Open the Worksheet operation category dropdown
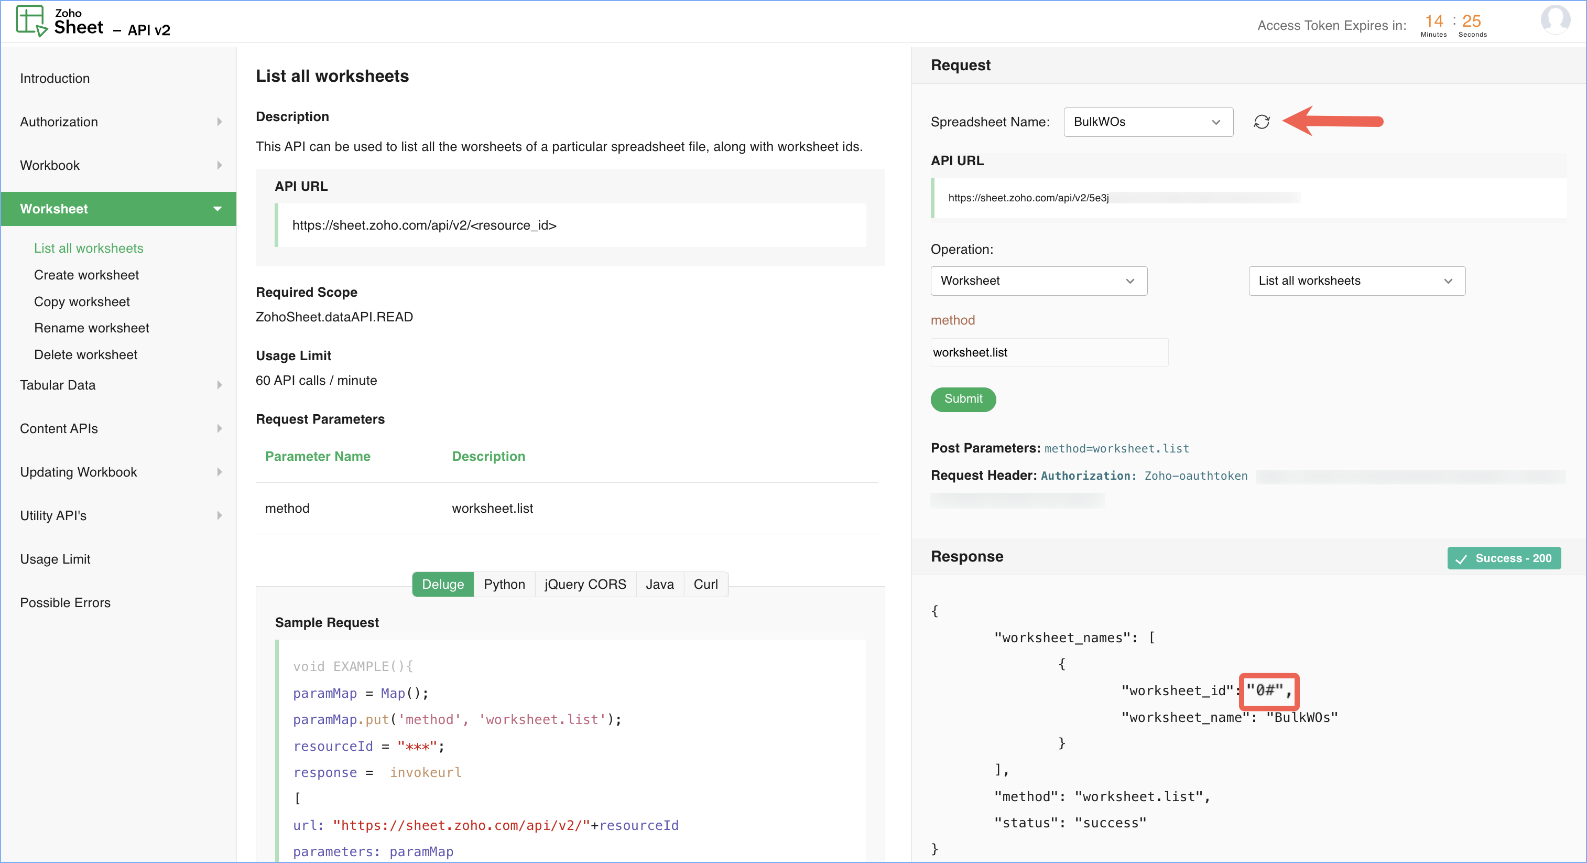Image resolution: width=1587 pixels, height=863 pixels. pyautogui.click(x=1038, y=281)
